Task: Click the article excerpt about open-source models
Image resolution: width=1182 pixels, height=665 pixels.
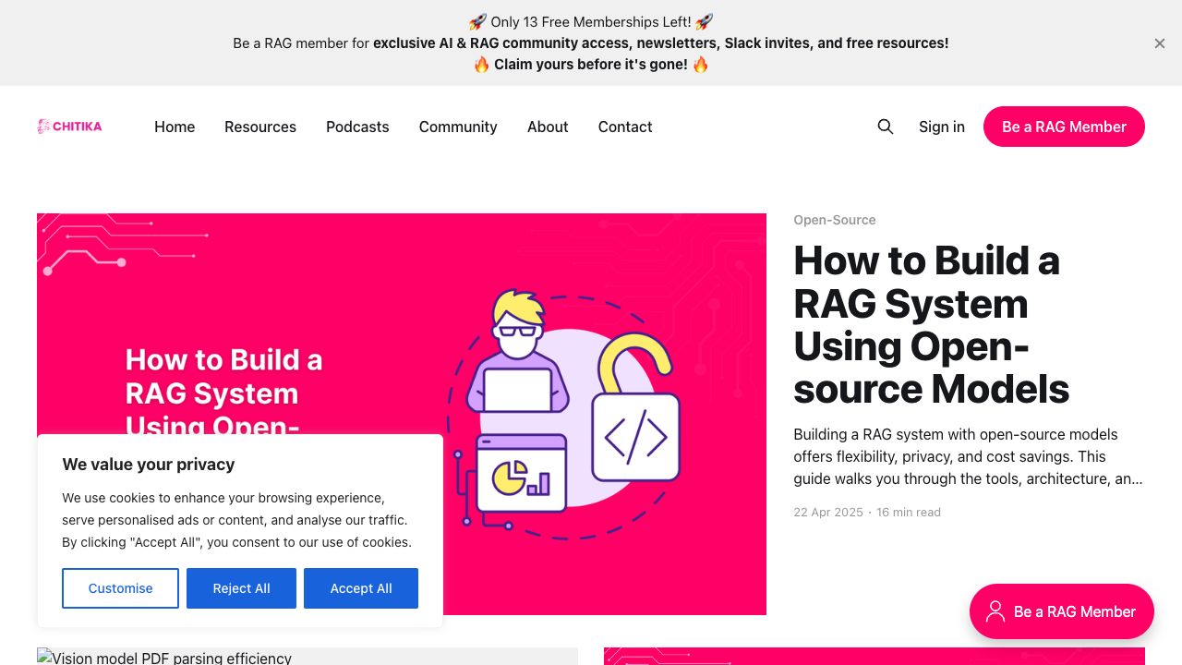Action: point(968,456)
